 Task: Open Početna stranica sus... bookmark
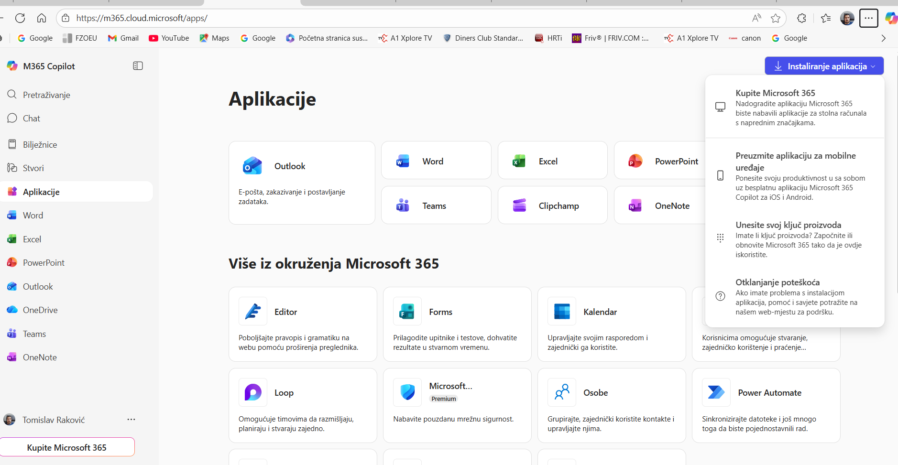327,38
